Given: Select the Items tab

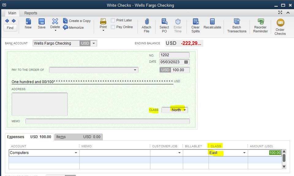Looking at the screenshot, I should coord(78,137).
